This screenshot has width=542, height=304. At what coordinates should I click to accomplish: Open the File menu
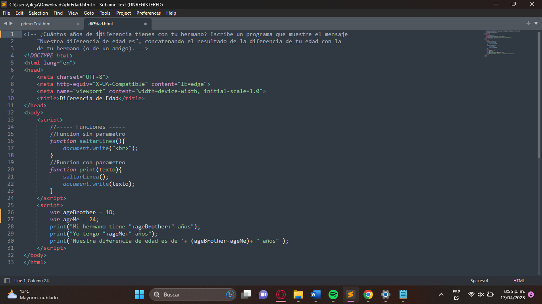coord(6,13)
